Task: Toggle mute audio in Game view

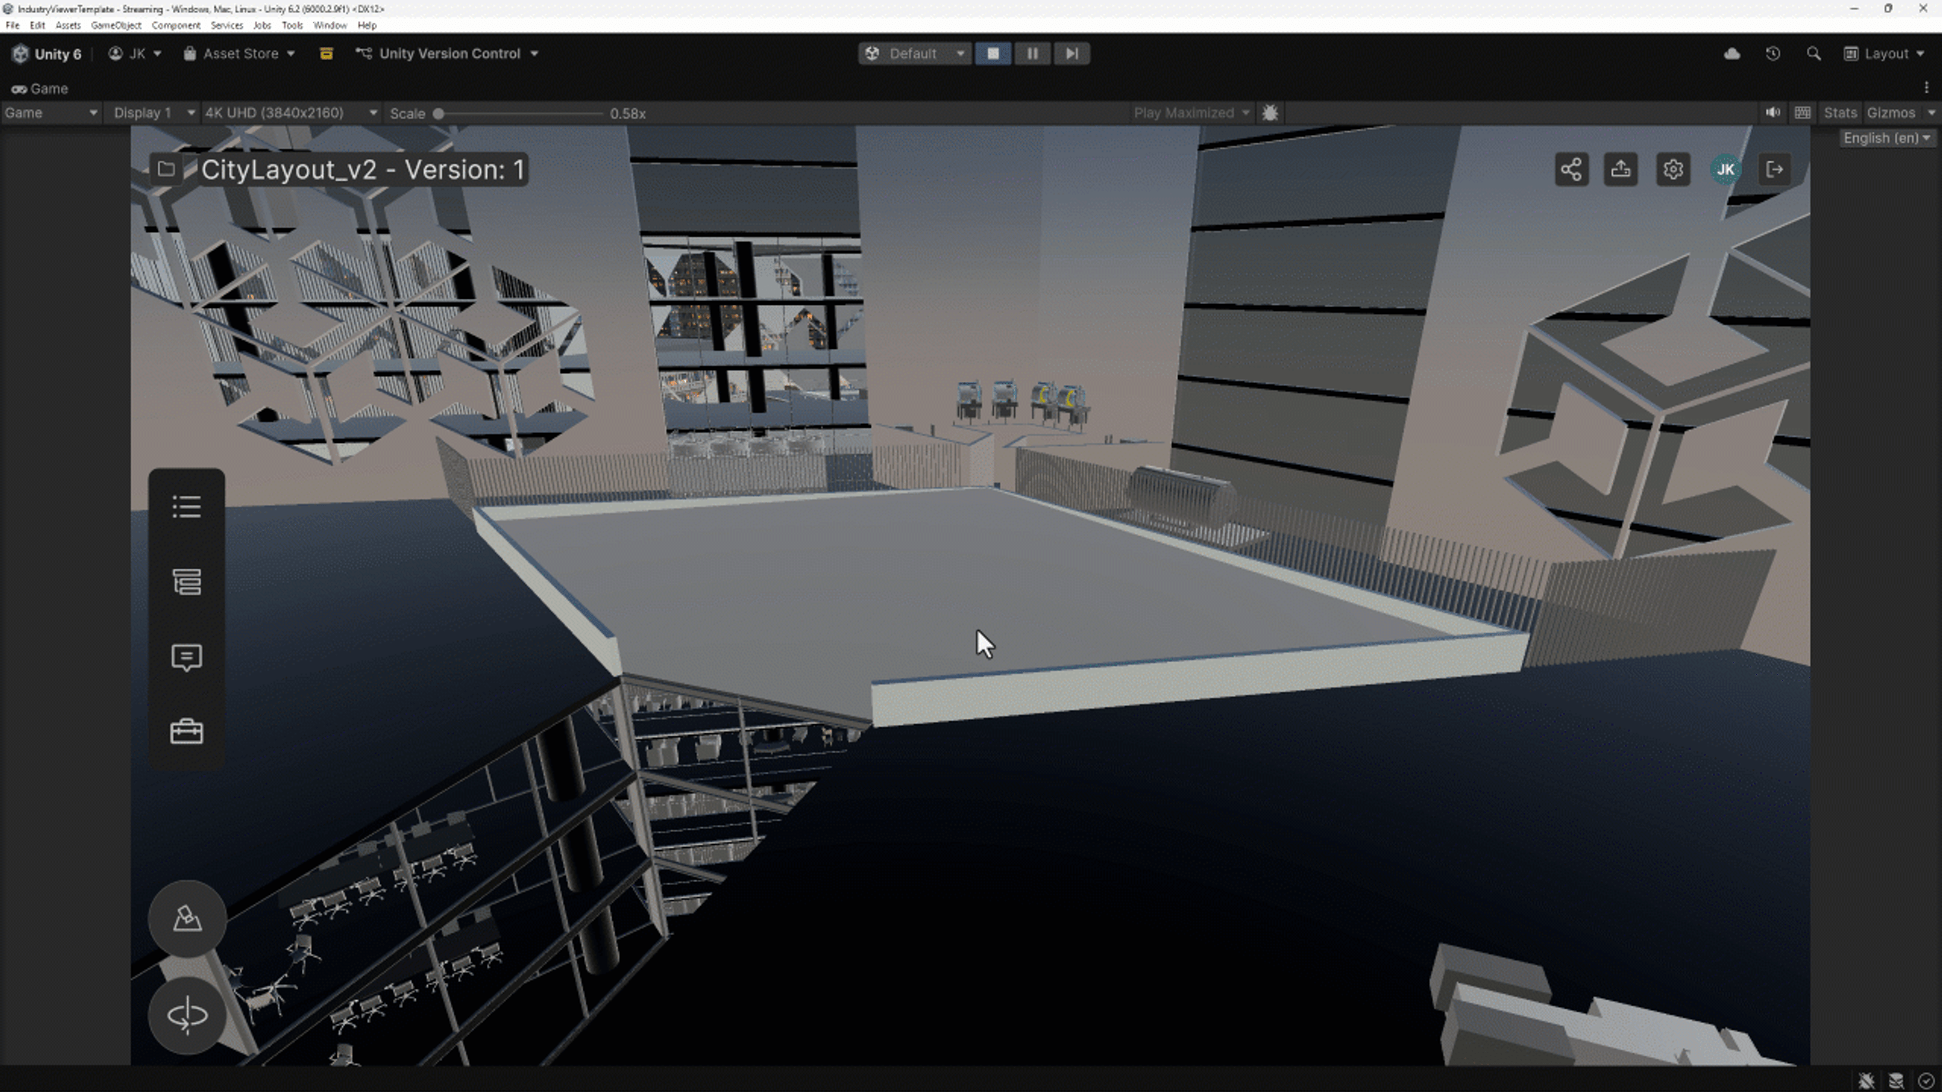Action: (x=1772, y=113)
